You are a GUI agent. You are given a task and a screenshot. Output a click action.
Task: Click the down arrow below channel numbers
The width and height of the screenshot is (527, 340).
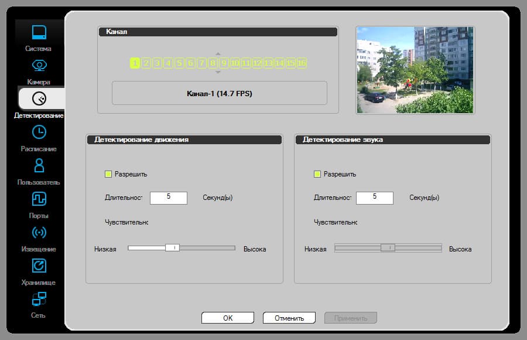218,72
